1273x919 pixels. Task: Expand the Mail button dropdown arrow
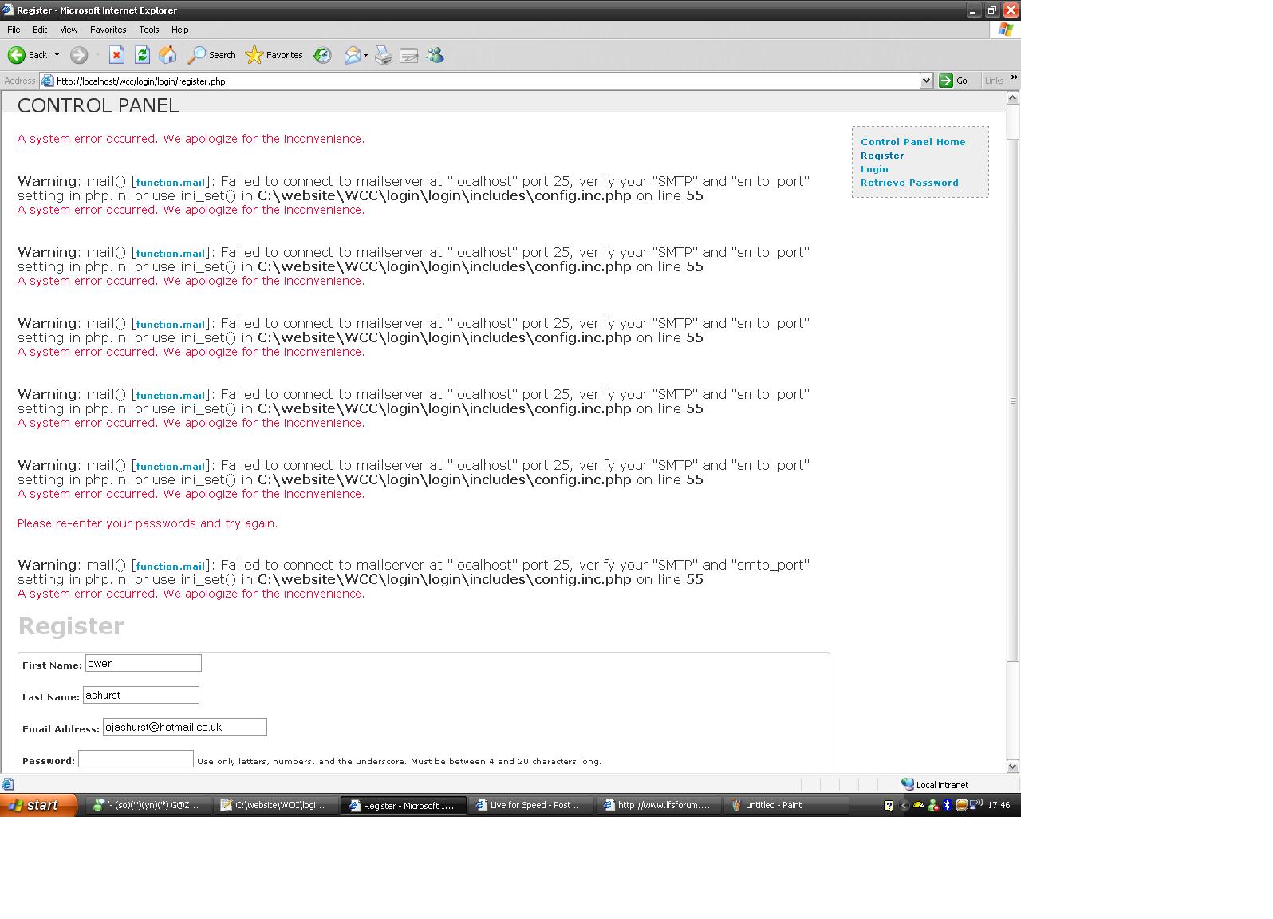(x=365, y=55)
